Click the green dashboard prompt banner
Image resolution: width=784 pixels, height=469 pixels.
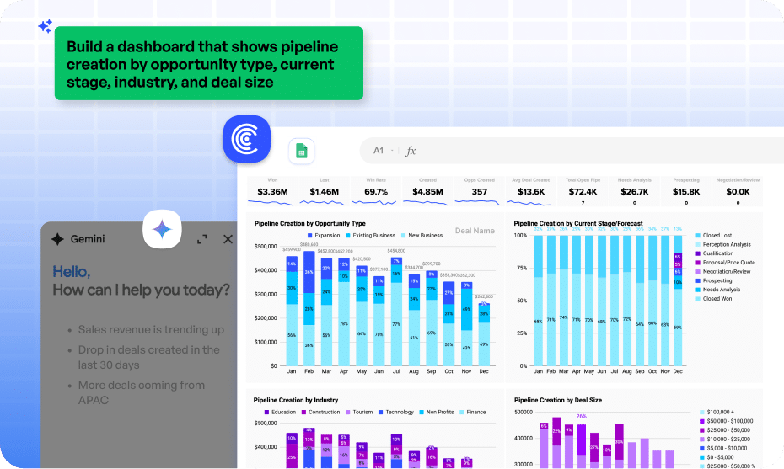[208, 64]
